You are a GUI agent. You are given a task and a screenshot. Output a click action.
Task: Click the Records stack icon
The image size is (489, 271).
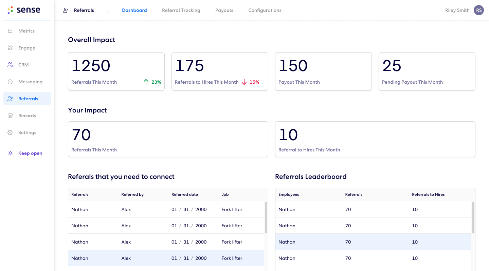tap(10, 116)
